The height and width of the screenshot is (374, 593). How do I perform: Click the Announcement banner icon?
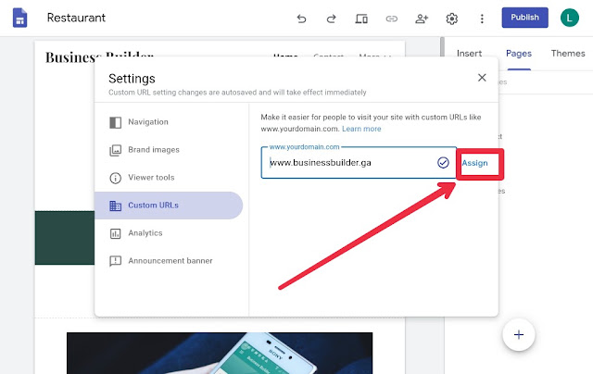point(115,261)
